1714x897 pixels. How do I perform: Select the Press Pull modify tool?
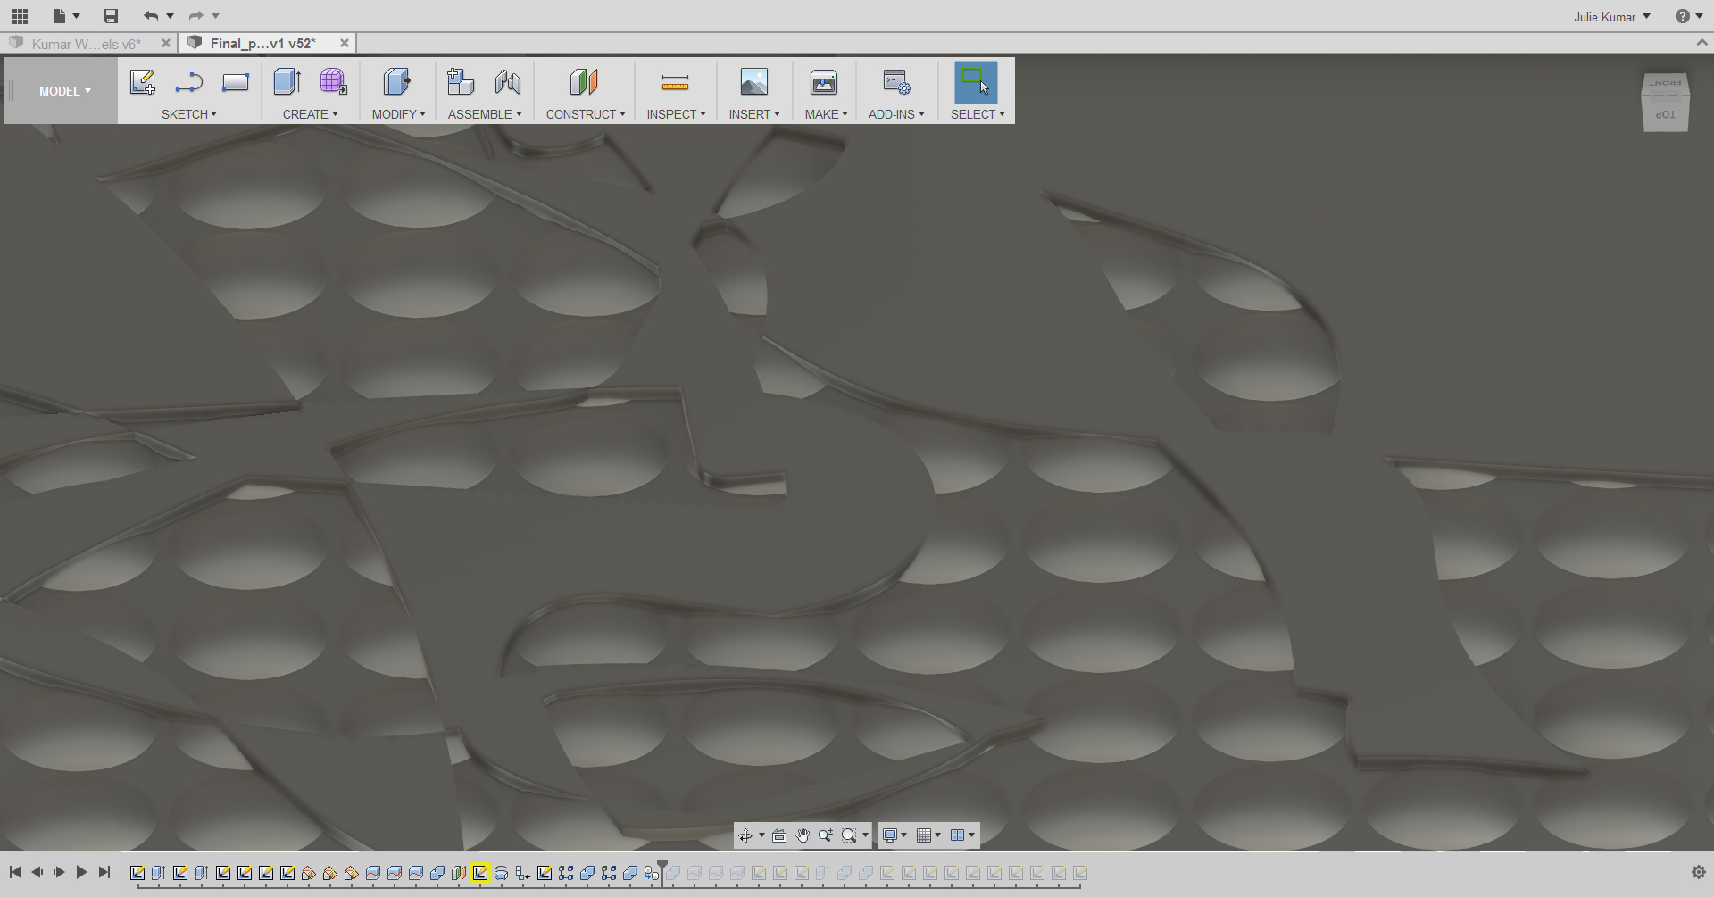(x=397, y=82)
